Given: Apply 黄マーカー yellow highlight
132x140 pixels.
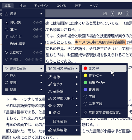Looking at the screenshot, I should click(x=104, y=76).
